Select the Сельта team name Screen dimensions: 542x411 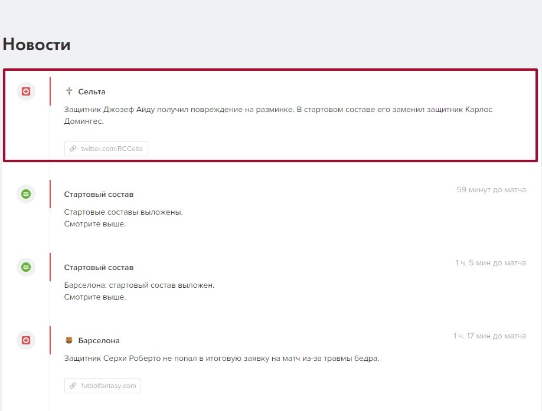92,92
